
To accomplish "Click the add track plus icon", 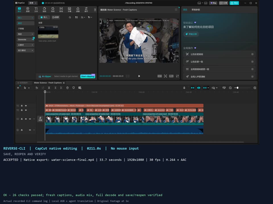I will 18,88.
